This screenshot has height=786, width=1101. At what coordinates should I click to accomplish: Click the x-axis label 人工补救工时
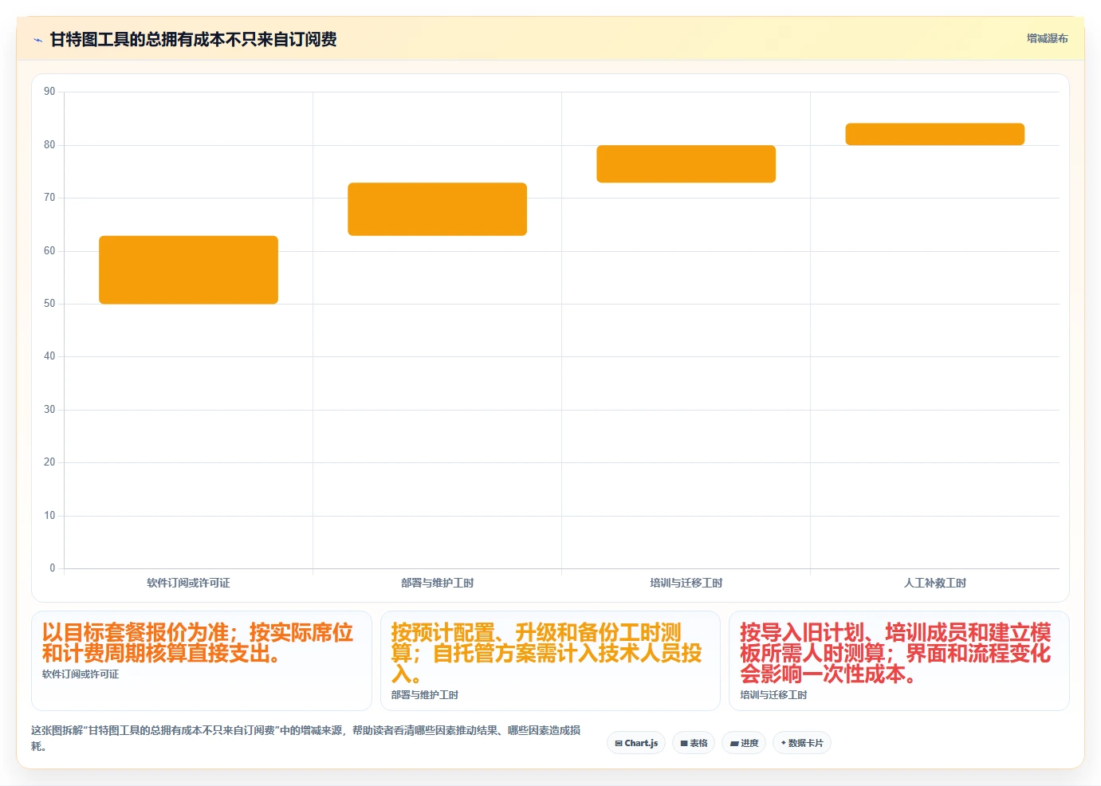pos(934,583)
